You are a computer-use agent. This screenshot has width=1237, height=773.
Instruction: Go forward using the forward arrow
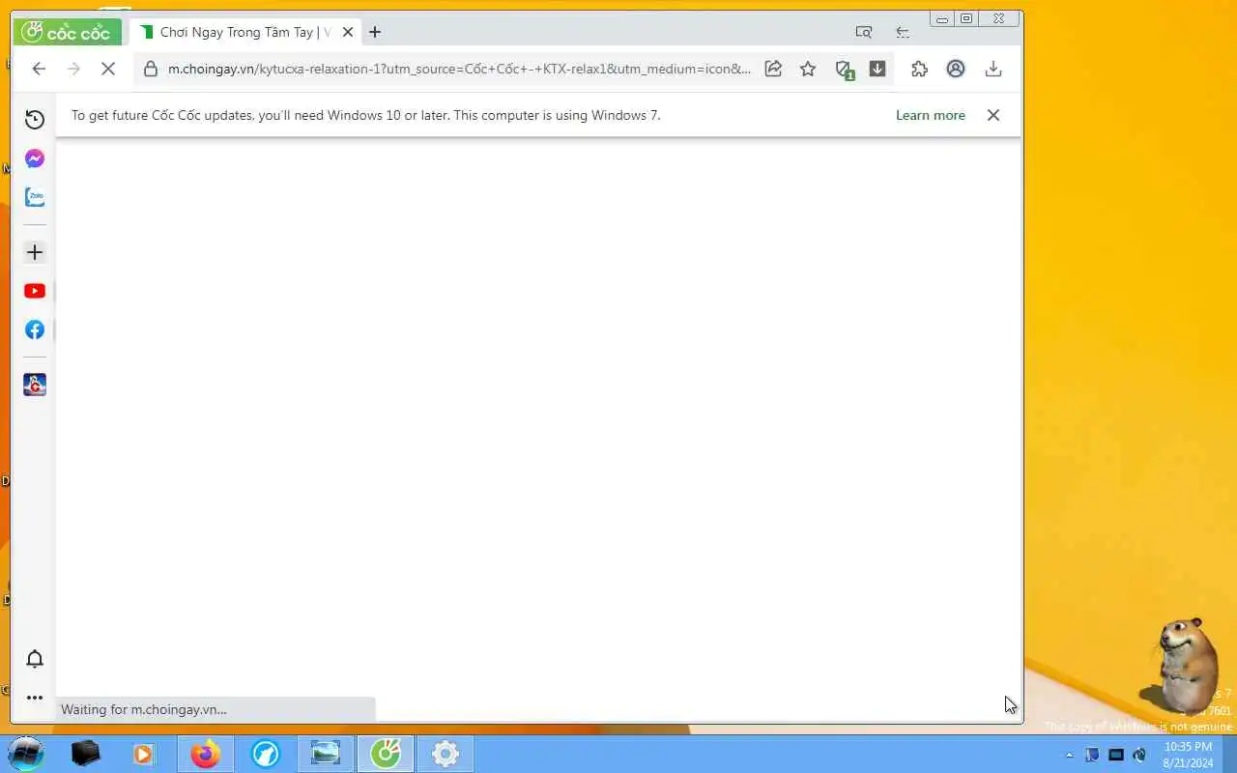[x=73, y=69]
